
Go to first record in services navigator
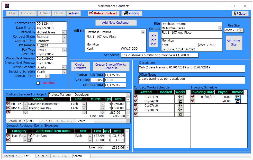coord(20,121)
